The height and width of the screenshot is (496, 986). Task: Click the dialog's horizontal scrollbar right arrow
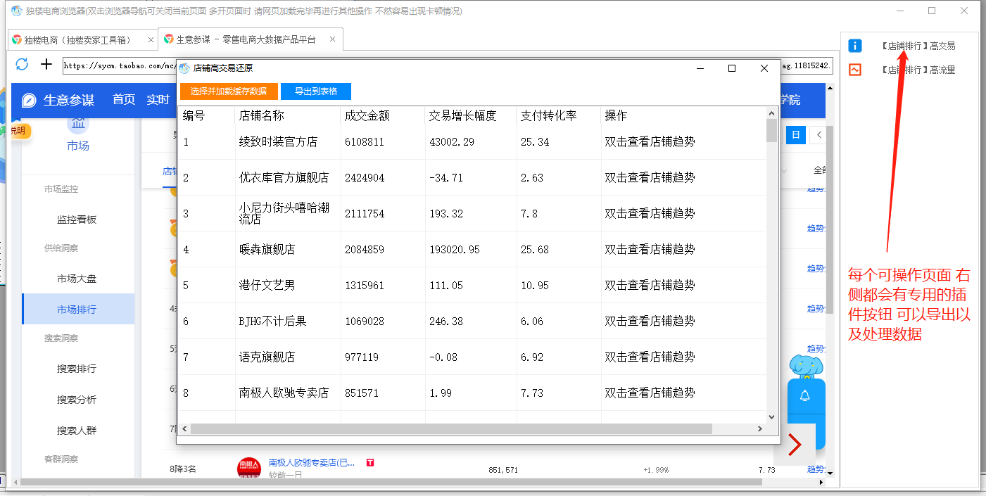click(x=759, y=428)
